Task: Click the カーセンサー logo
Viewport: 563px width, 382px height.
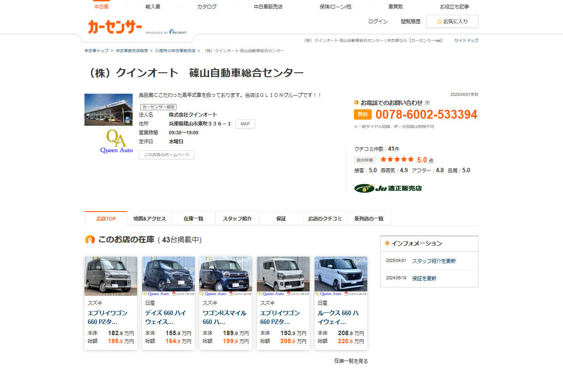Action: click(x=115, y=27)
